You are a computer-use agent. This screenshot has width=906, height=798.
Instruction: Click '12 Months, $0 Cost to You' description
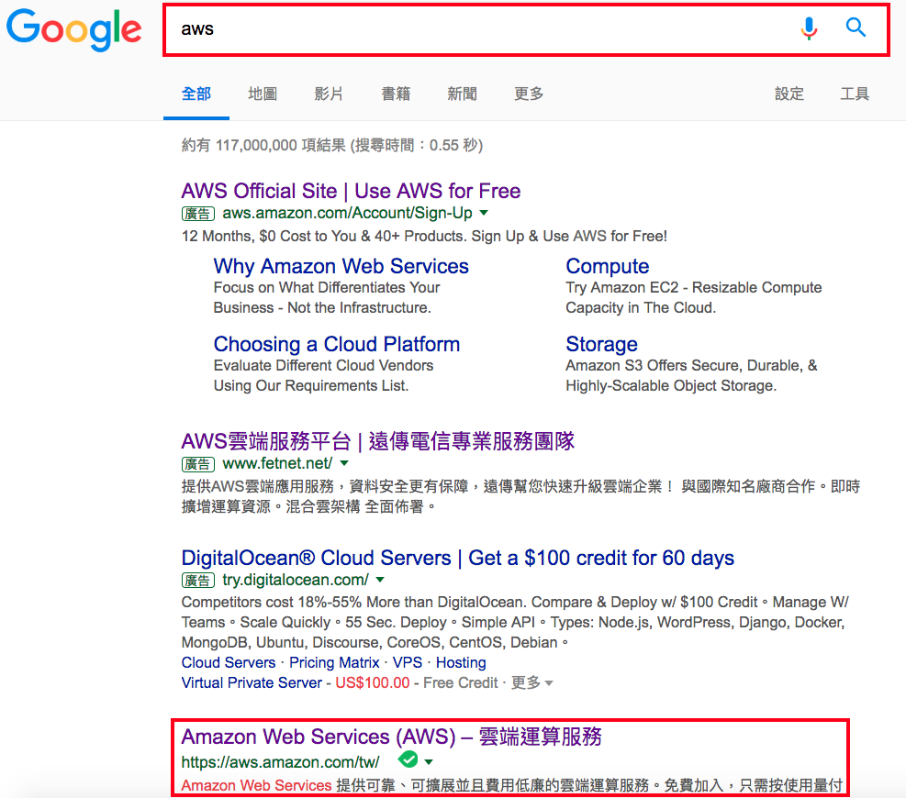424,236
